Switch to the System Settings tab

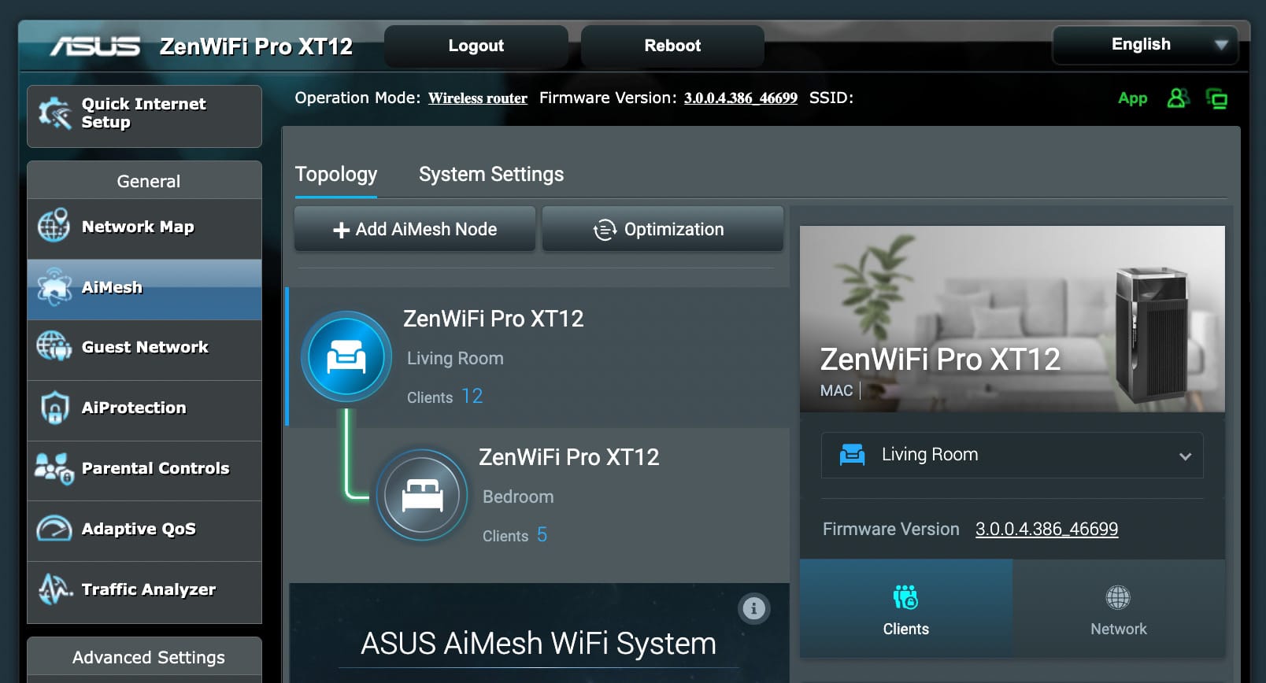coord(490,175)
